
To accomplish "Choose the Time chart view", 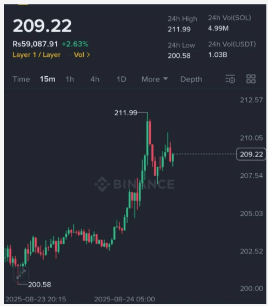I will (x=21, y=79).
